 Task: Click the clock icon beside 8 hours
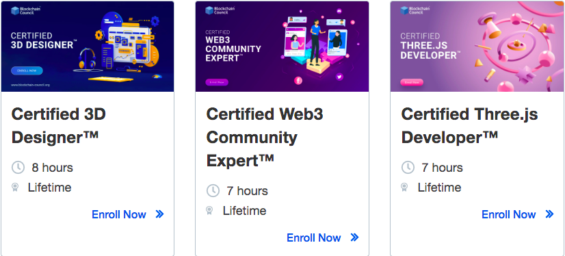(18, 167)
